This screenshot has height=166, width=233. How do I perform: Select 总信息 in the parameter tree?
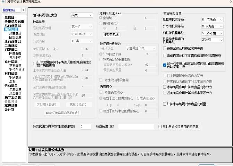tap(9, 17)
